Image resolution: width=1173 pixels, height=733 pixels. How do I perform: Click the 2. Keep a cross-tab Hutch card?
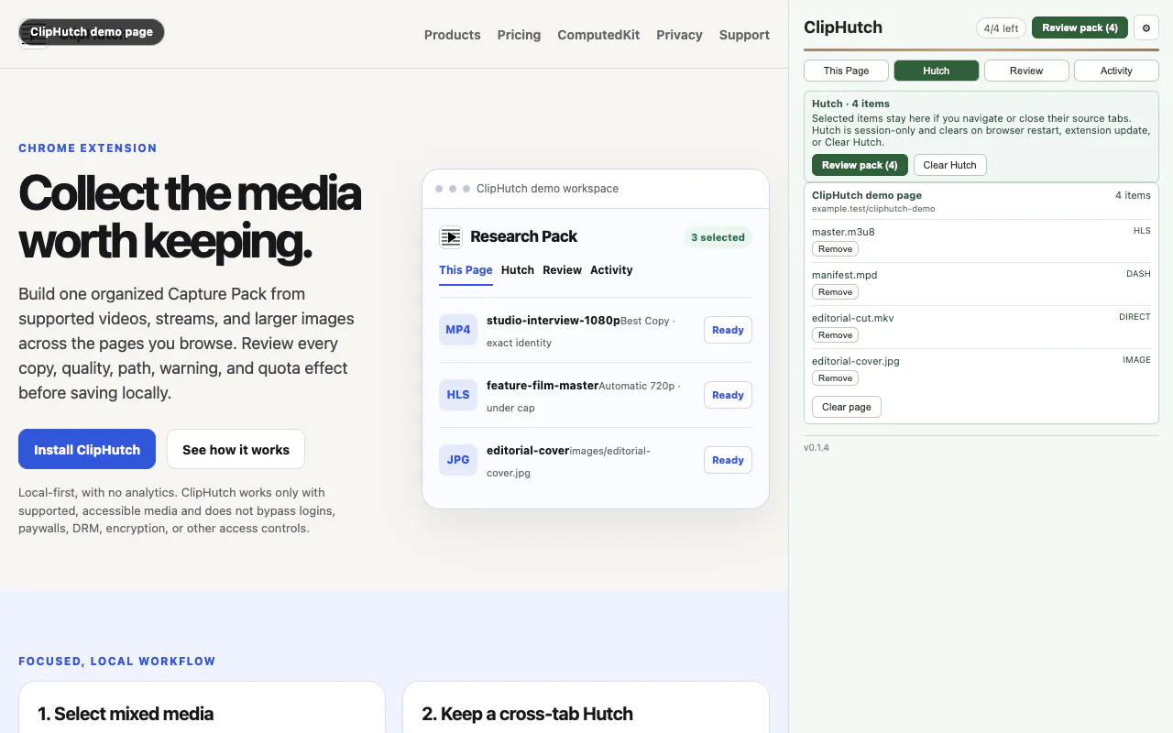[x=586, y=707]
